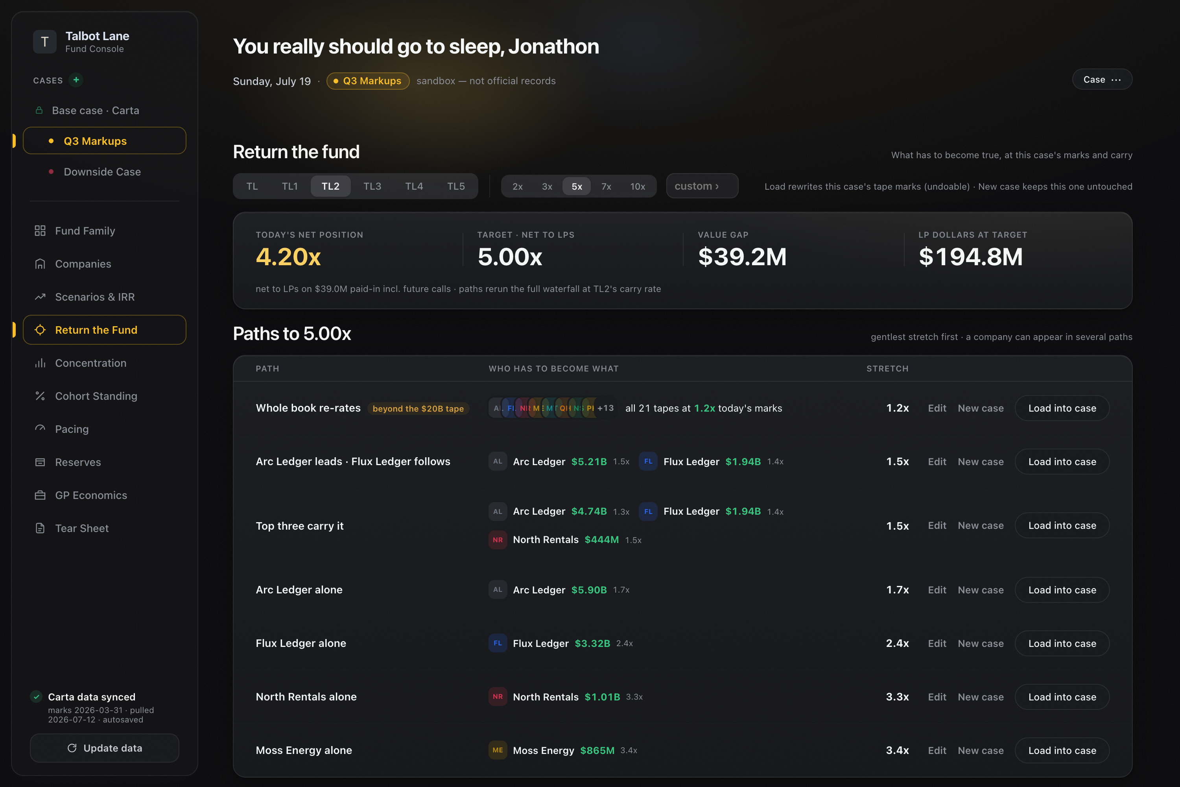
Task: Click the Tear Sheet document icon
Action: pos(40,528)
